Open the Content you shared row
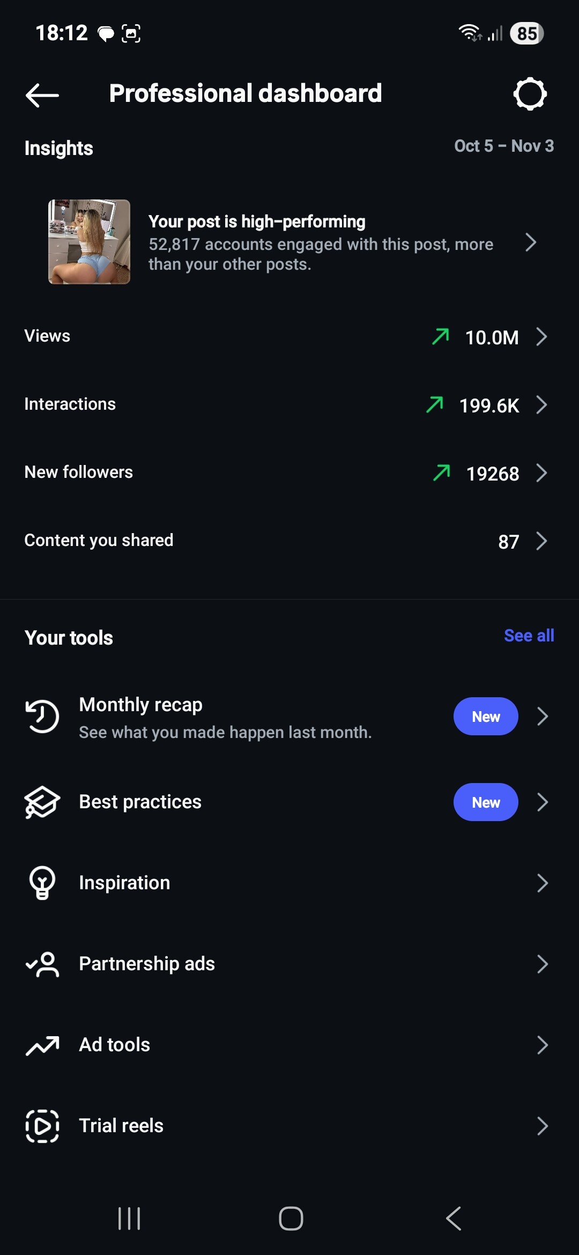This screenshot has width=579, height=1255. point(289,541)
